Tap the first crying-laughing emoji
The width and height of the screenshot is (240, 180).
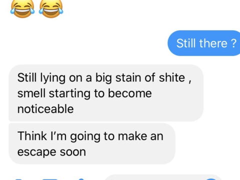(22, 8)
